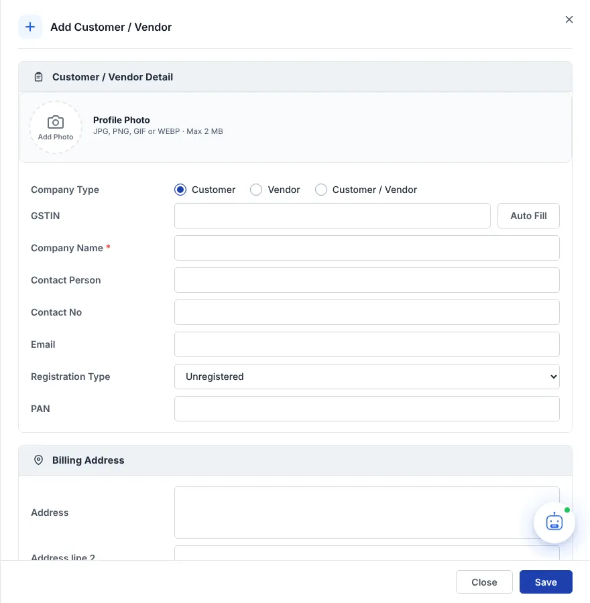Choose the Customer / Vendor radio option
This screenshot has height=603, width=590.
tap(321, 190)
